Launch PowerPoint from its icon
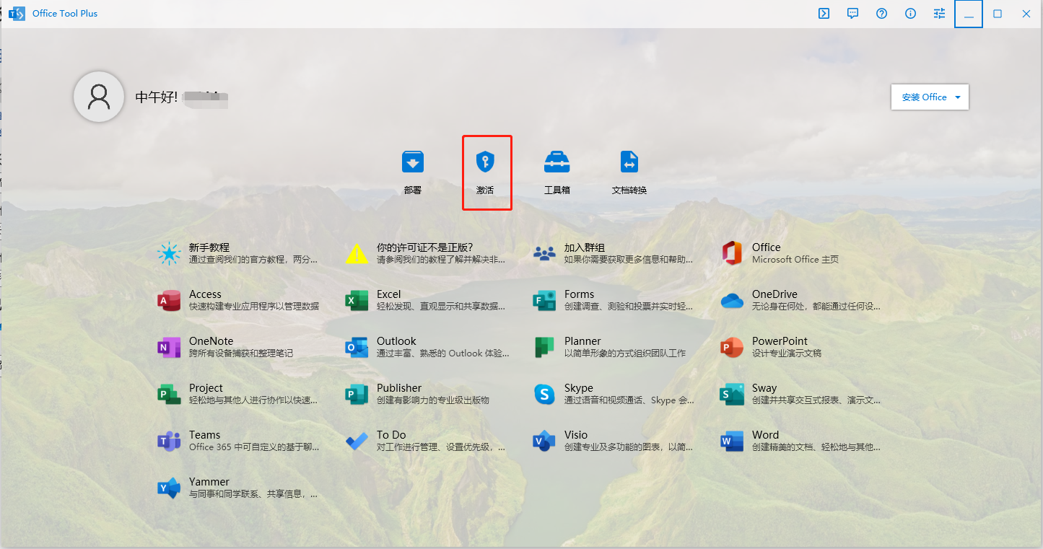This screenshot has height=549, width=1043. click(x=732, y=347)
